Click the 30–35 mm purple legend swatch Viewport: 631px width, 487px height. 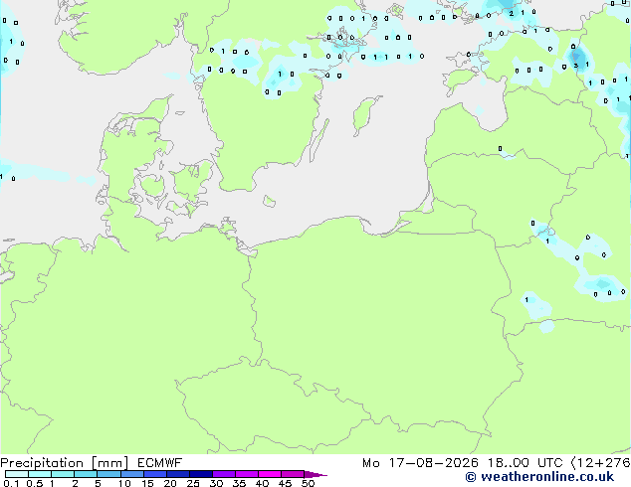(224, 474)
